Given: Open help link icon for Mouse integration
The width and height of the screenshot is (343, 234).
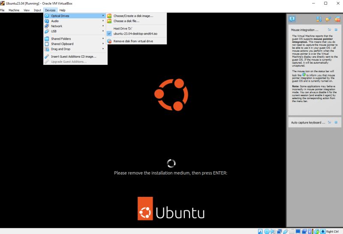Looking at the screenshot, I should (329, 29).
